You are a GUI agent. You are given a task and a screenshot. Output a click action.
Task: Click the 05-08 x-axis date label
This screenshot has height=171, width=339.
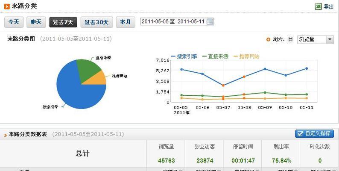pos(244,107)
